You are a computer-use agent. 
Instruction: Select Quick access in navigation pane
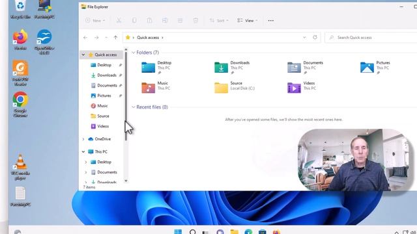click(106, 55)
